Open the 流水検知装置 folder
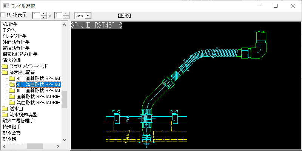This screenshot has height=151, width=302. pos(23,115)
